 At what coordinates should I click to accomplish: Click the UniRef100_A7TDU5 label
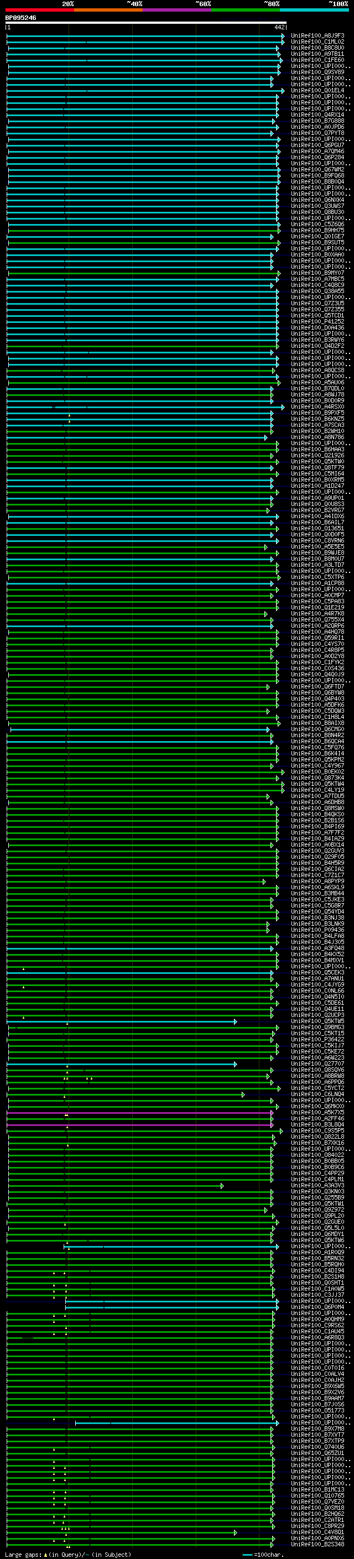(x=317, y=796)
